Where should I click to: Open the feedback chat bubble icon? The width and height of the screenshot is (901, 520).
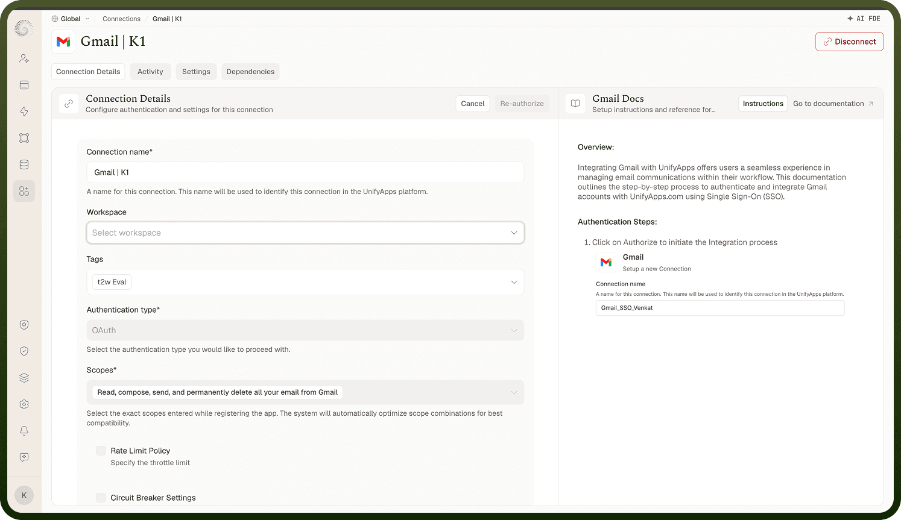click(24, 457)
